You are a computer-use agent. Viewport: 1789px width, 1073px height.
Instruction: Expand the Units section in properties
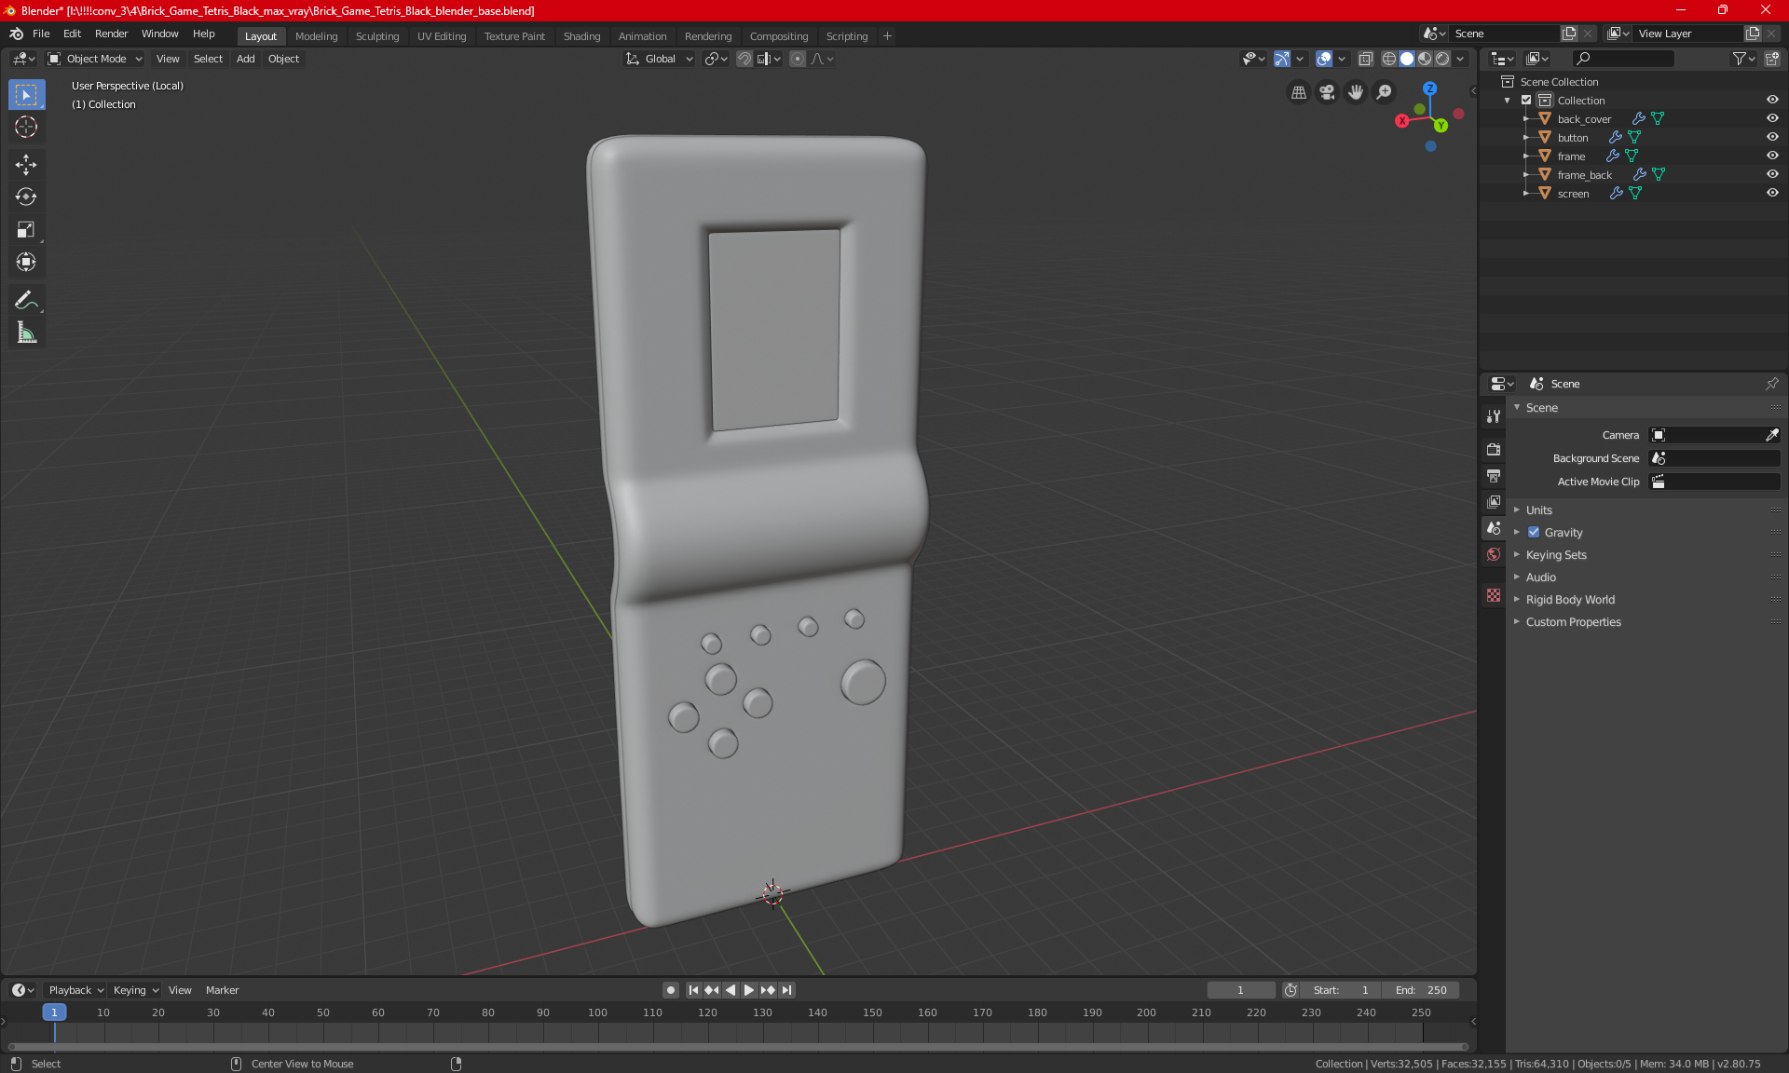pos(1540,509)
